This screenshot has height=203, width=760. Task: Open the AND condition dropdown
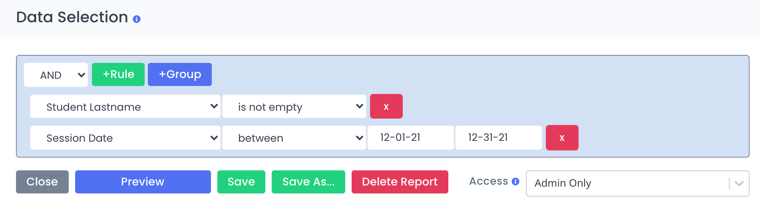56,75
